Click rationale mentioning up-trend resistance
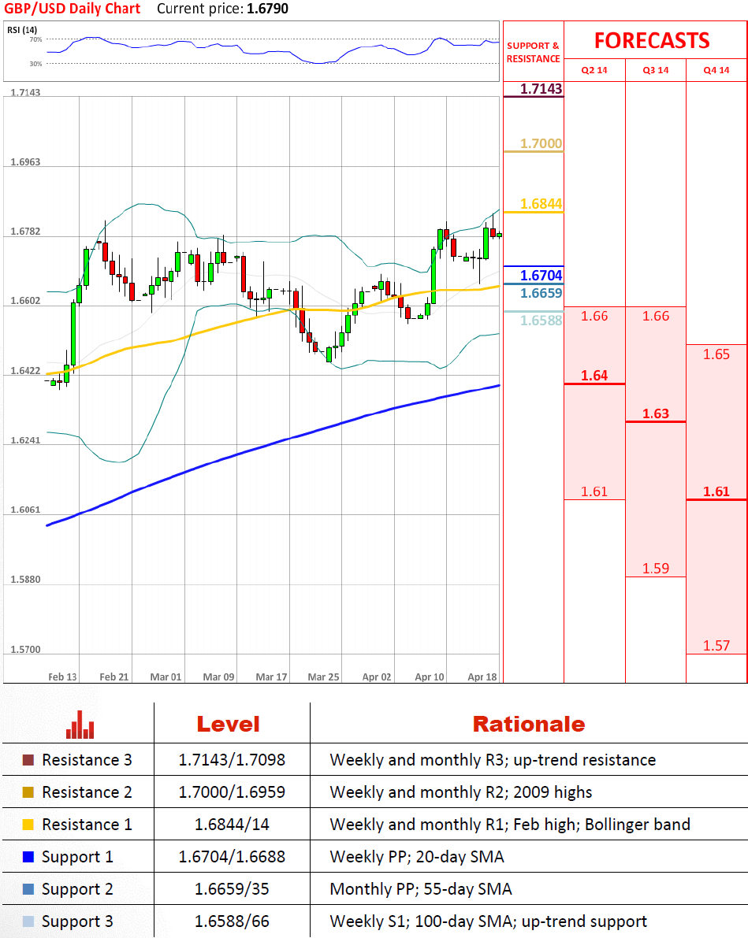Screen dimensions: 748x938 tap(493, 760)
